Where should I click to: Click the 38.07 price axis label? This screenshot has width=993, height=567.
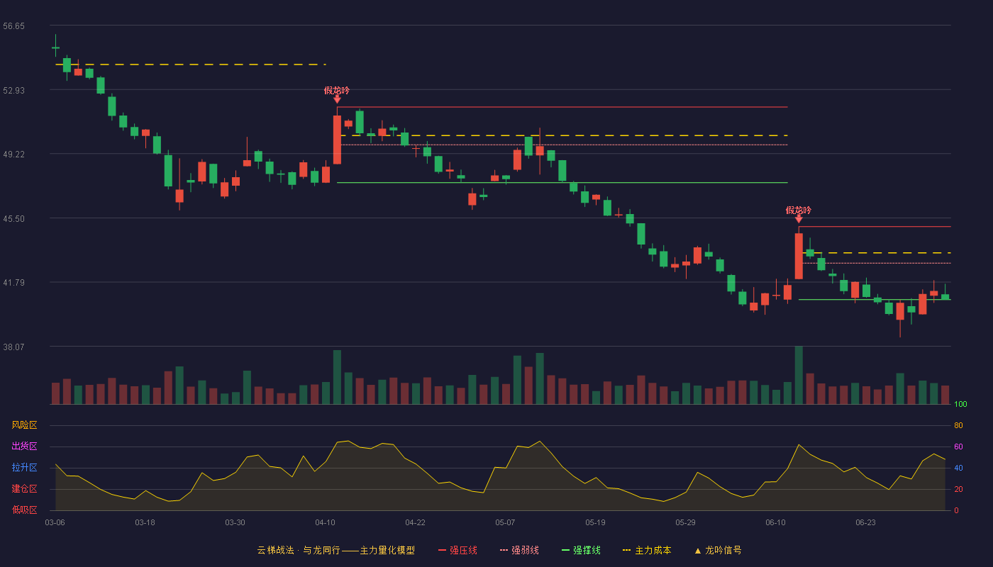(13, 347)
